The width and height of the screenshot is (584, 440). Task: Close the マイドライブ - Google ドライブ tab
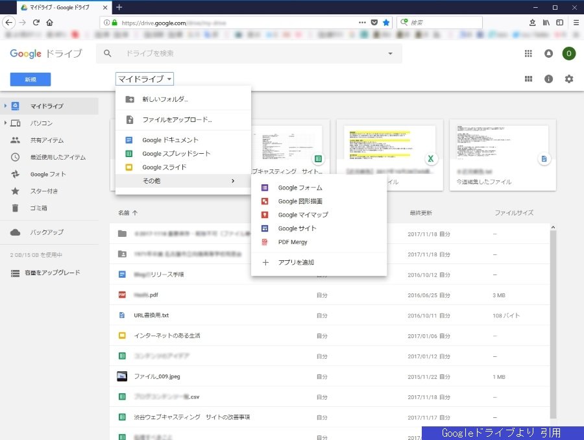click(105, 7)
